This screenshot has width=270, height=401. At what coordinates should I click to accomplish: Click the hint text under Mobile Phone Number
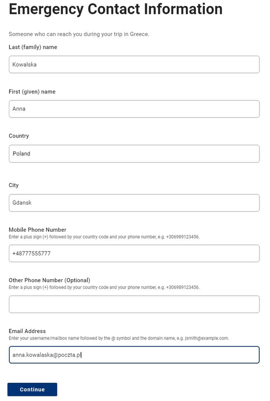point(104,237)
